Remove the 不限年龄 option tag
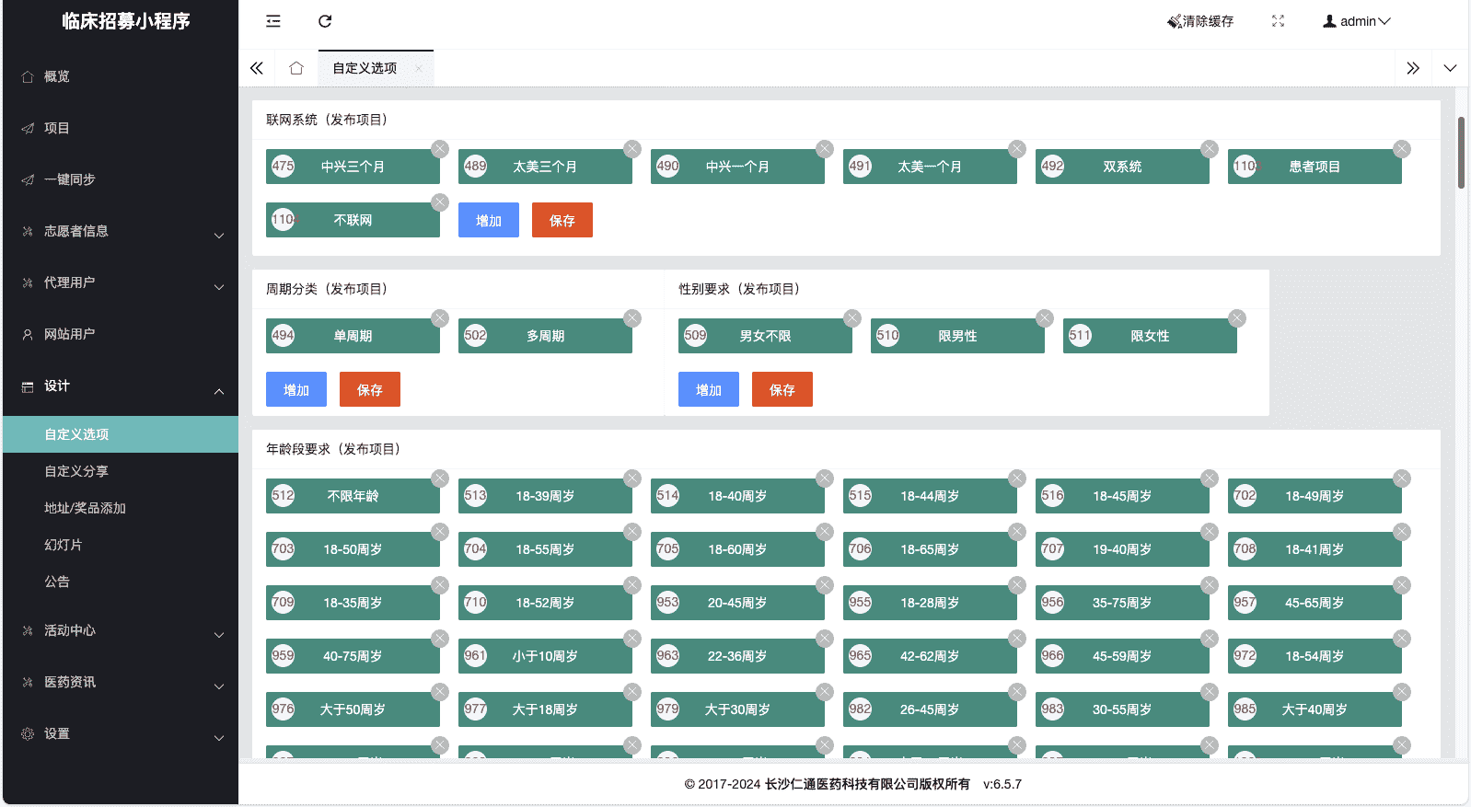This screenshot has width=1471, height=807. (440, 478)
